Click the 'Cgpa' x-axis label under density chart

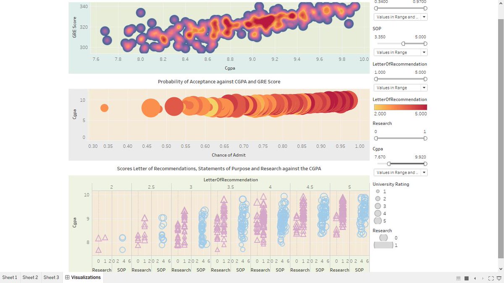230,68
